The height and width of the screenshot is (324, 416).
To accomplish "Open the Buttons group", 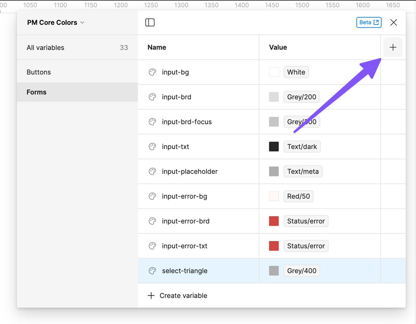I will [x=77, y=72].
